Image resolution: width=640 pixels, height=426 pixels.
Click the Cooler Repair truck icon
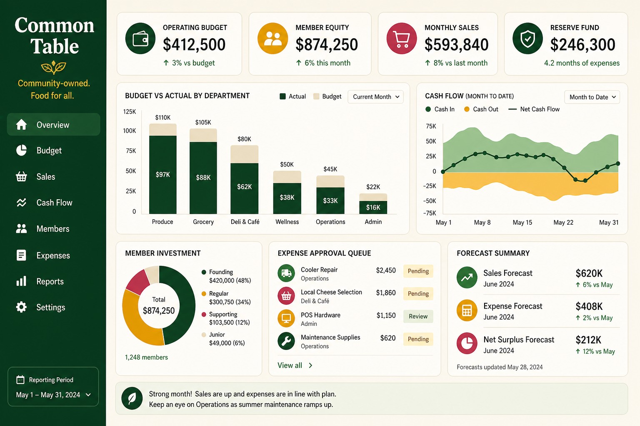(286, 273)
